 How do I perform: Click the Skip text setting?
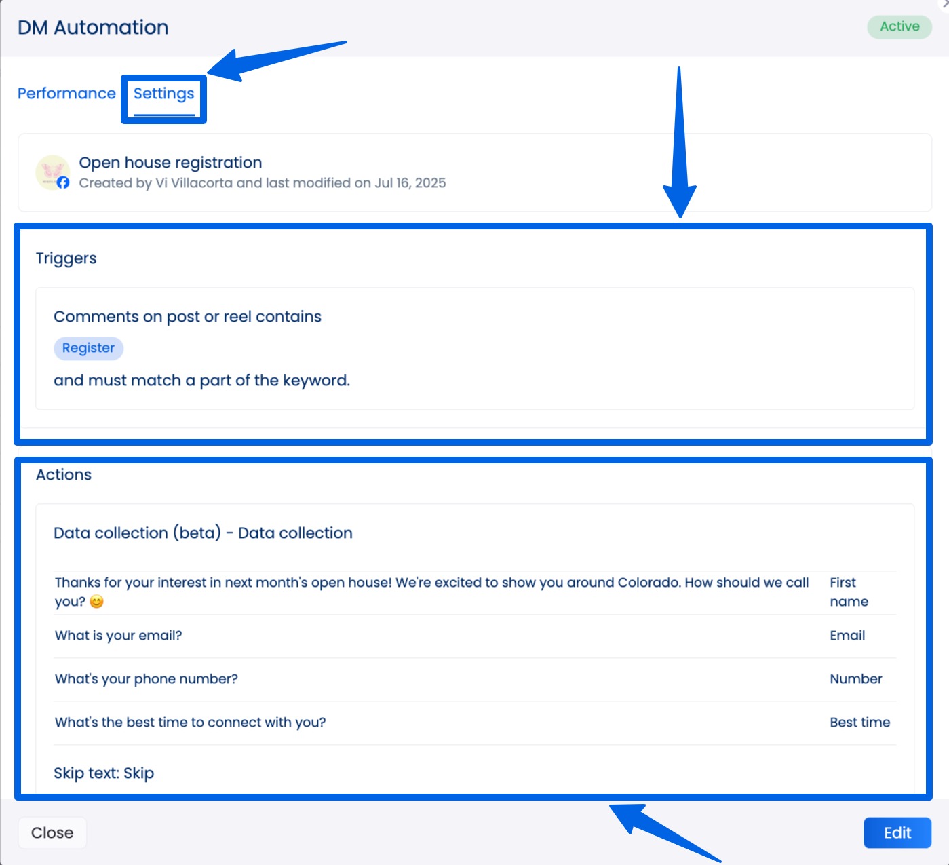(x=104, y=773)
